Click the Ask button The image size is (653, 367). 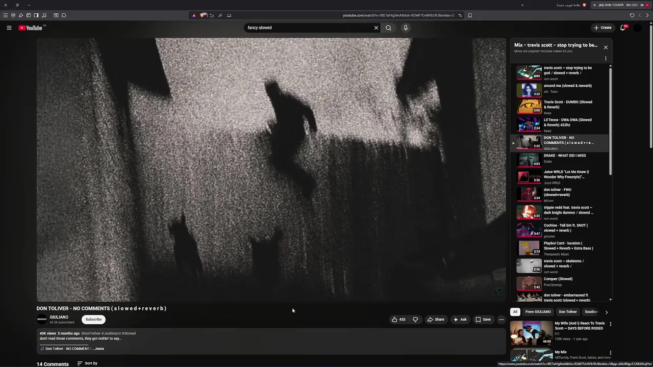point(460,320)
